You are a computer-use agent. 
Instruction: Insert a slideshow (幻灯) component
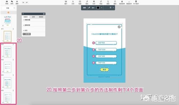pyautogui.click(x=94, y=3)
